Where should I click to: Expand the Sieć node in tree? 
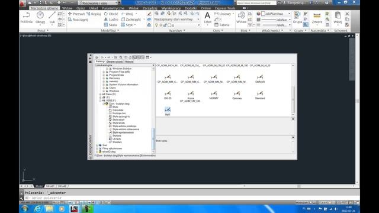(97, 146)
